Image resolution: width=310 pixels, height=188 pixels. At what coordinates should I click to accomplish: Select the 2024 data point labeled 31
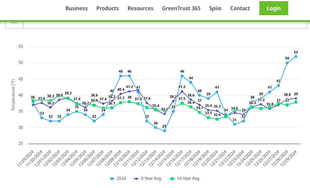coord(235,124)
